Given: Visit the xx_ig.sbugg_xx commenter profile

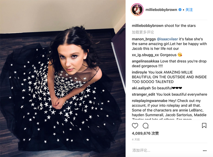Looking at the screenshot, I should [145, 55].
